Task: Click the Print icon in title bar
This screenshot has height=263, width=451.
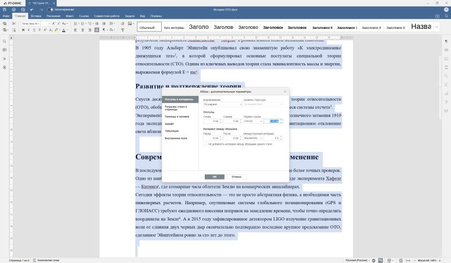Action: [14, 9]
